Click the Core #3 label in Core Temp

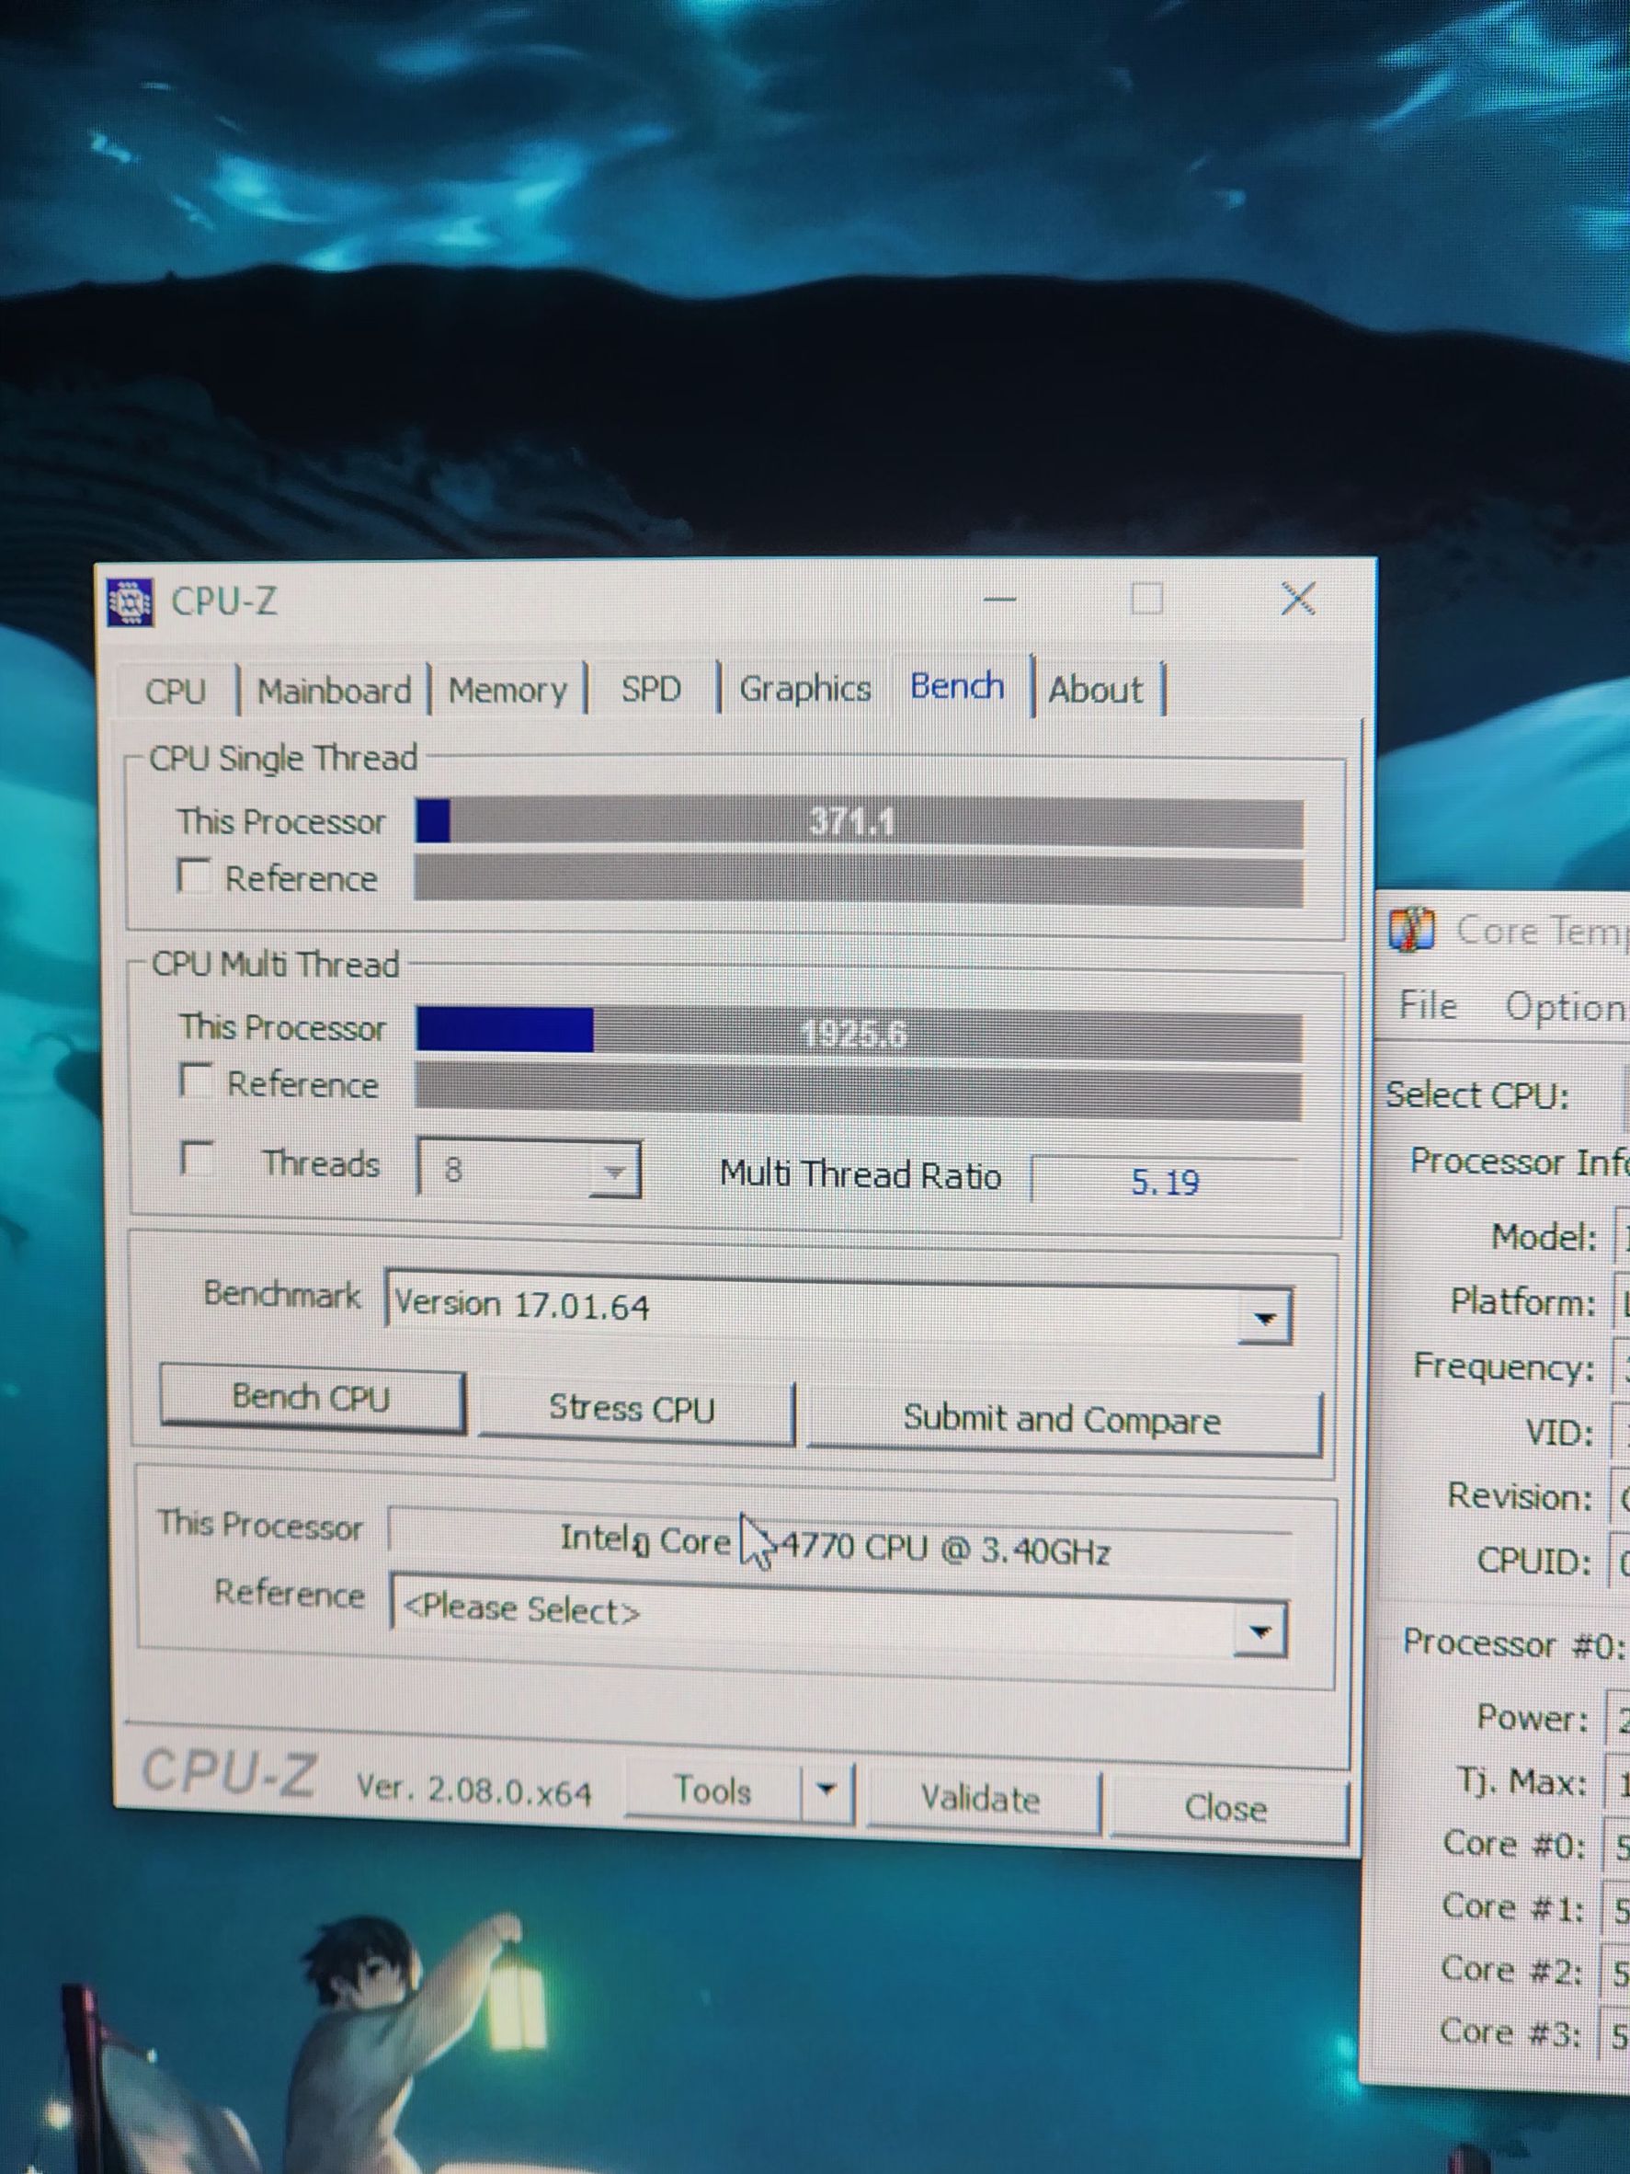click(x=1510, y=2031)
